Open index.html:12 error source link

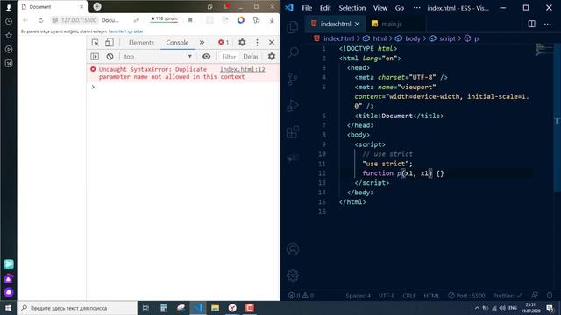[x=243, y=69]
